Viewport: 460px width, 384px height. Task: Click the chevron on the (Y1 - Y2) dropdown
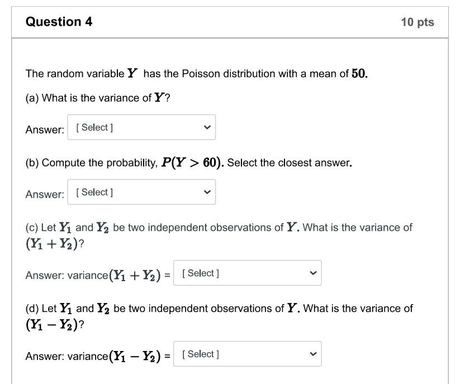pyautogui.click(x=313, y=353)
